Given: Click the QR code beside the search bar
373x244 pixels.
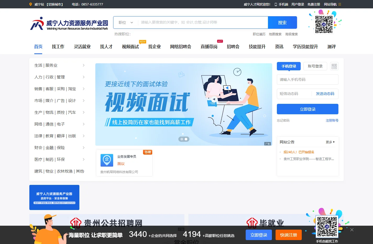Looking at the screenshot, I should [324, 24].
